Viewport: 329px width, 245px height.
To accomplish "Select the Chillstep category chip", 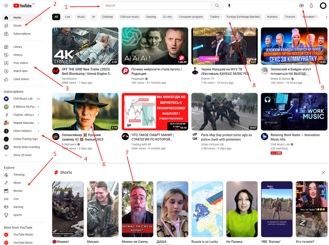I will point(107,17).
